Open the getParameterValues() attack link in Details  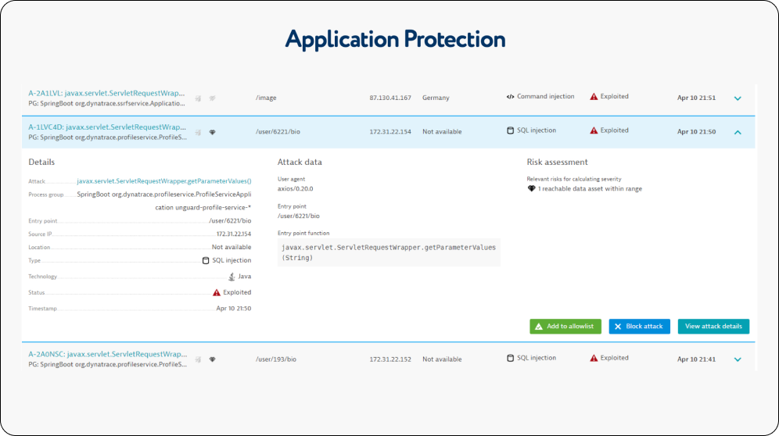[x=163, y=180]
